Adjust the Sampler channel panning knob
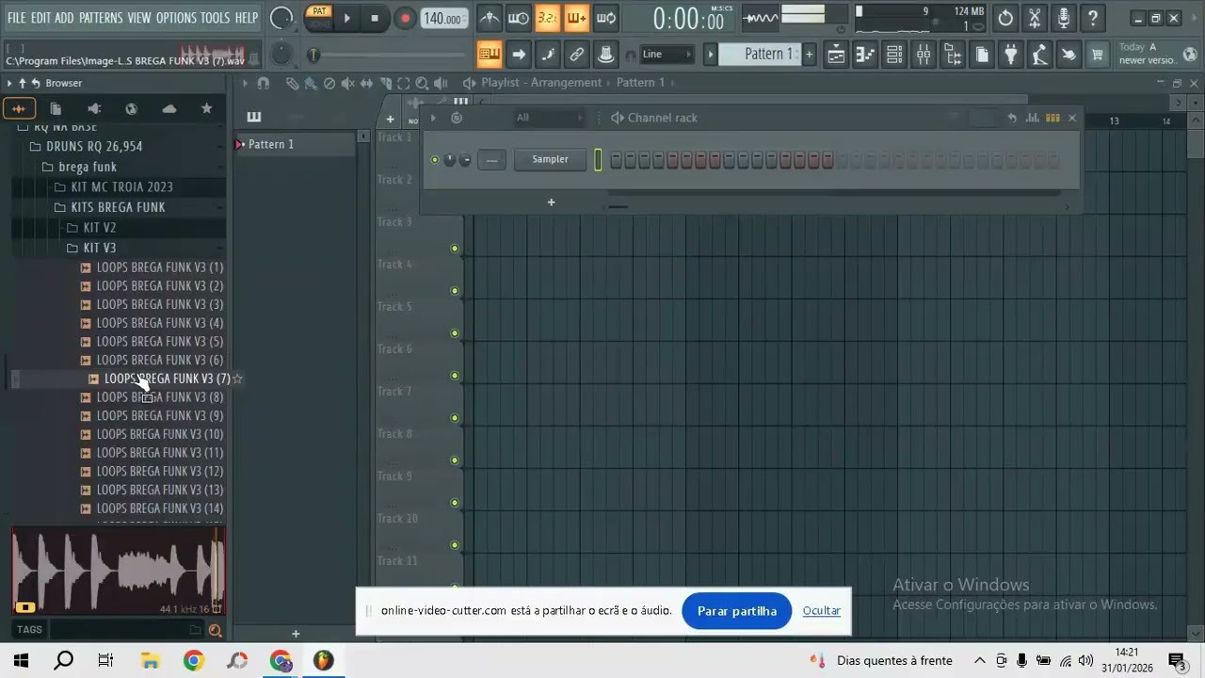1205x678 pixels. [449, 160]
